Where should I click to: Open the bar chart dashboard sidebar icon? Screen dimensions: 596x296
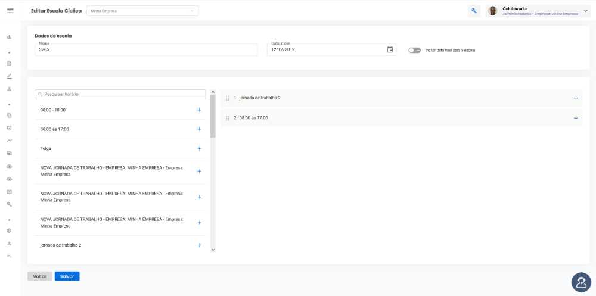point(10,38)
